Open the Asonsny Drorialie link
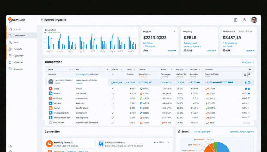This screenshot has width=267, height=152. (242, 132)
